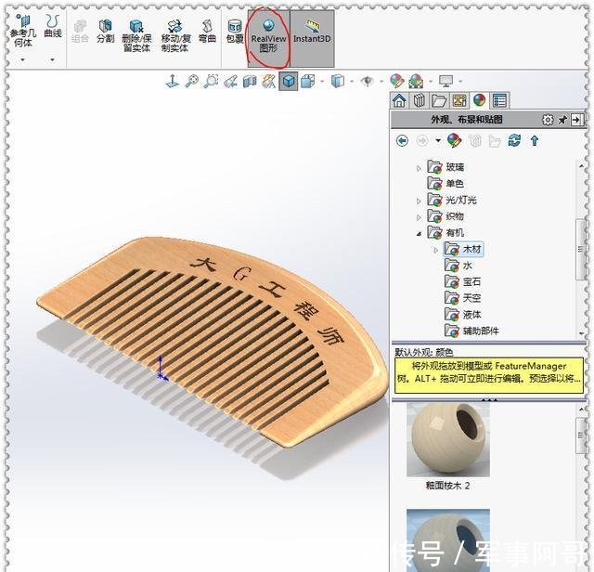The image size is (594, 572).
Task: Click the zoom to fit magnifier
Action: click(x=192, y=81)
